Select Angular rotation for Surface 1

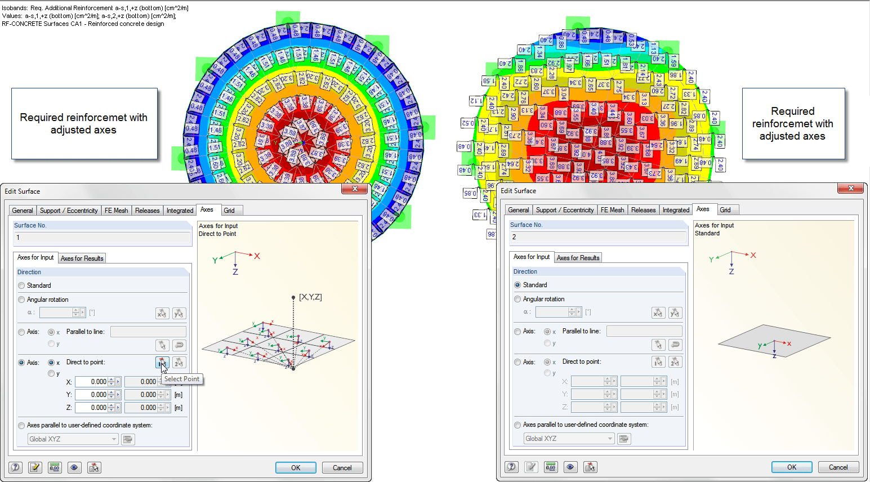coord(21,299)
